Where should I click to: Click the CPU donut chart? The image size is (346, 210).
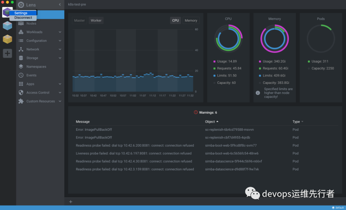[228, 39]
